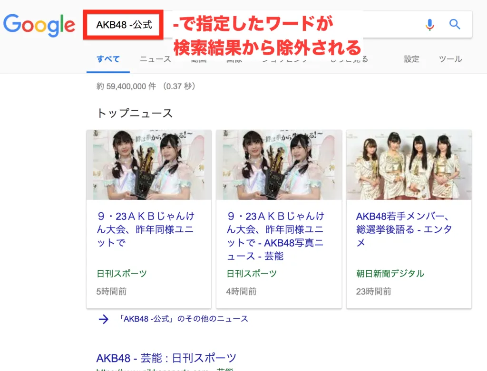Viewport: 487px width, 371px height.
Task: Click the arrow icon beside その他のニュース
Action: point(103,319)
